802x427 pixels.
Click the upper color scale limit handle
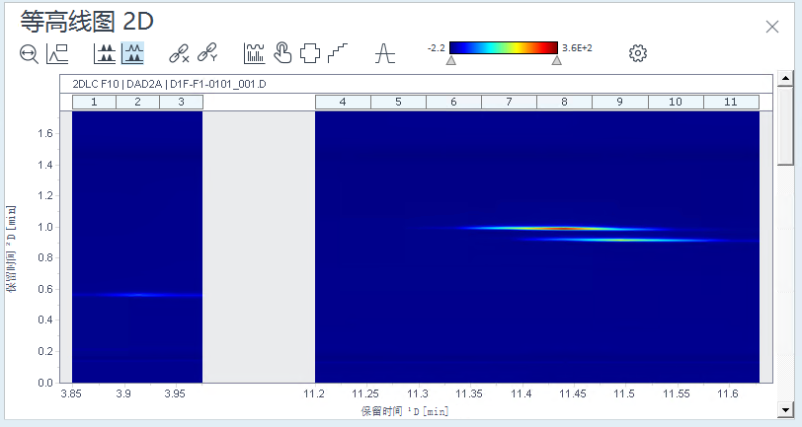(x=556, y=60)
